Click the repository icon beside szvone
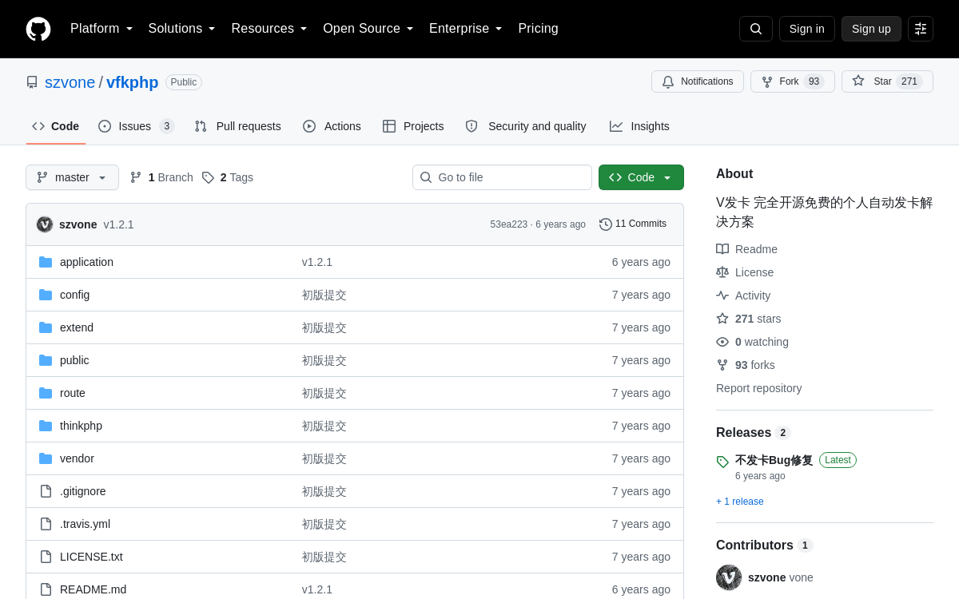The height and width of the screenshot is (599, 959). pyautogui.click(x=32, y=82)
